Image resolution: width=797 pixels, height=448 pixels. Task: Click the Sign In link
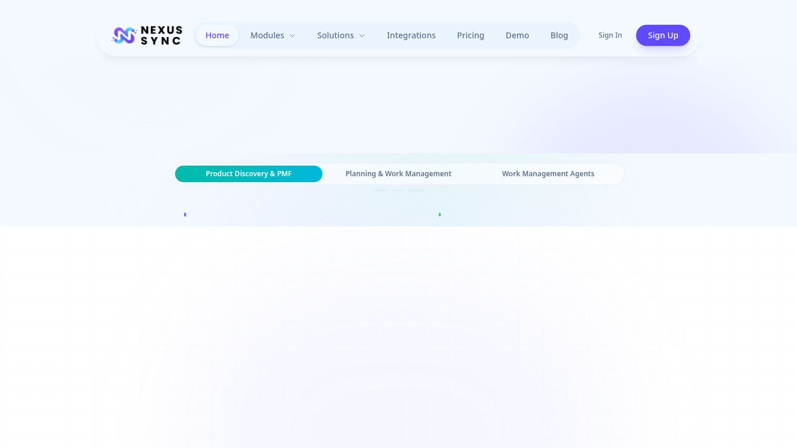click(x=610, y=35)
